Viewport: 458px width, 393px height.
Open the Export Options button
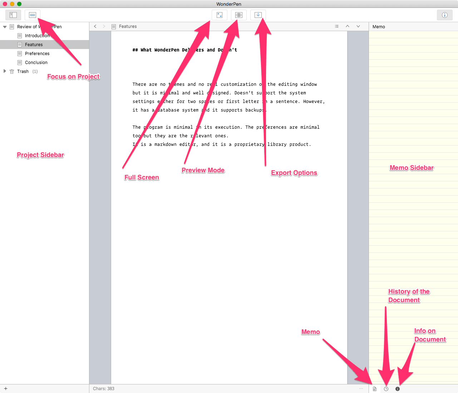258,15
